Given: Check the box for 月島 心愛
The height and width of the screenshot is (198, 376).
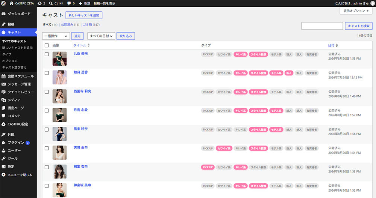Looking at the screenshot, I should click(x=47, y=111).
